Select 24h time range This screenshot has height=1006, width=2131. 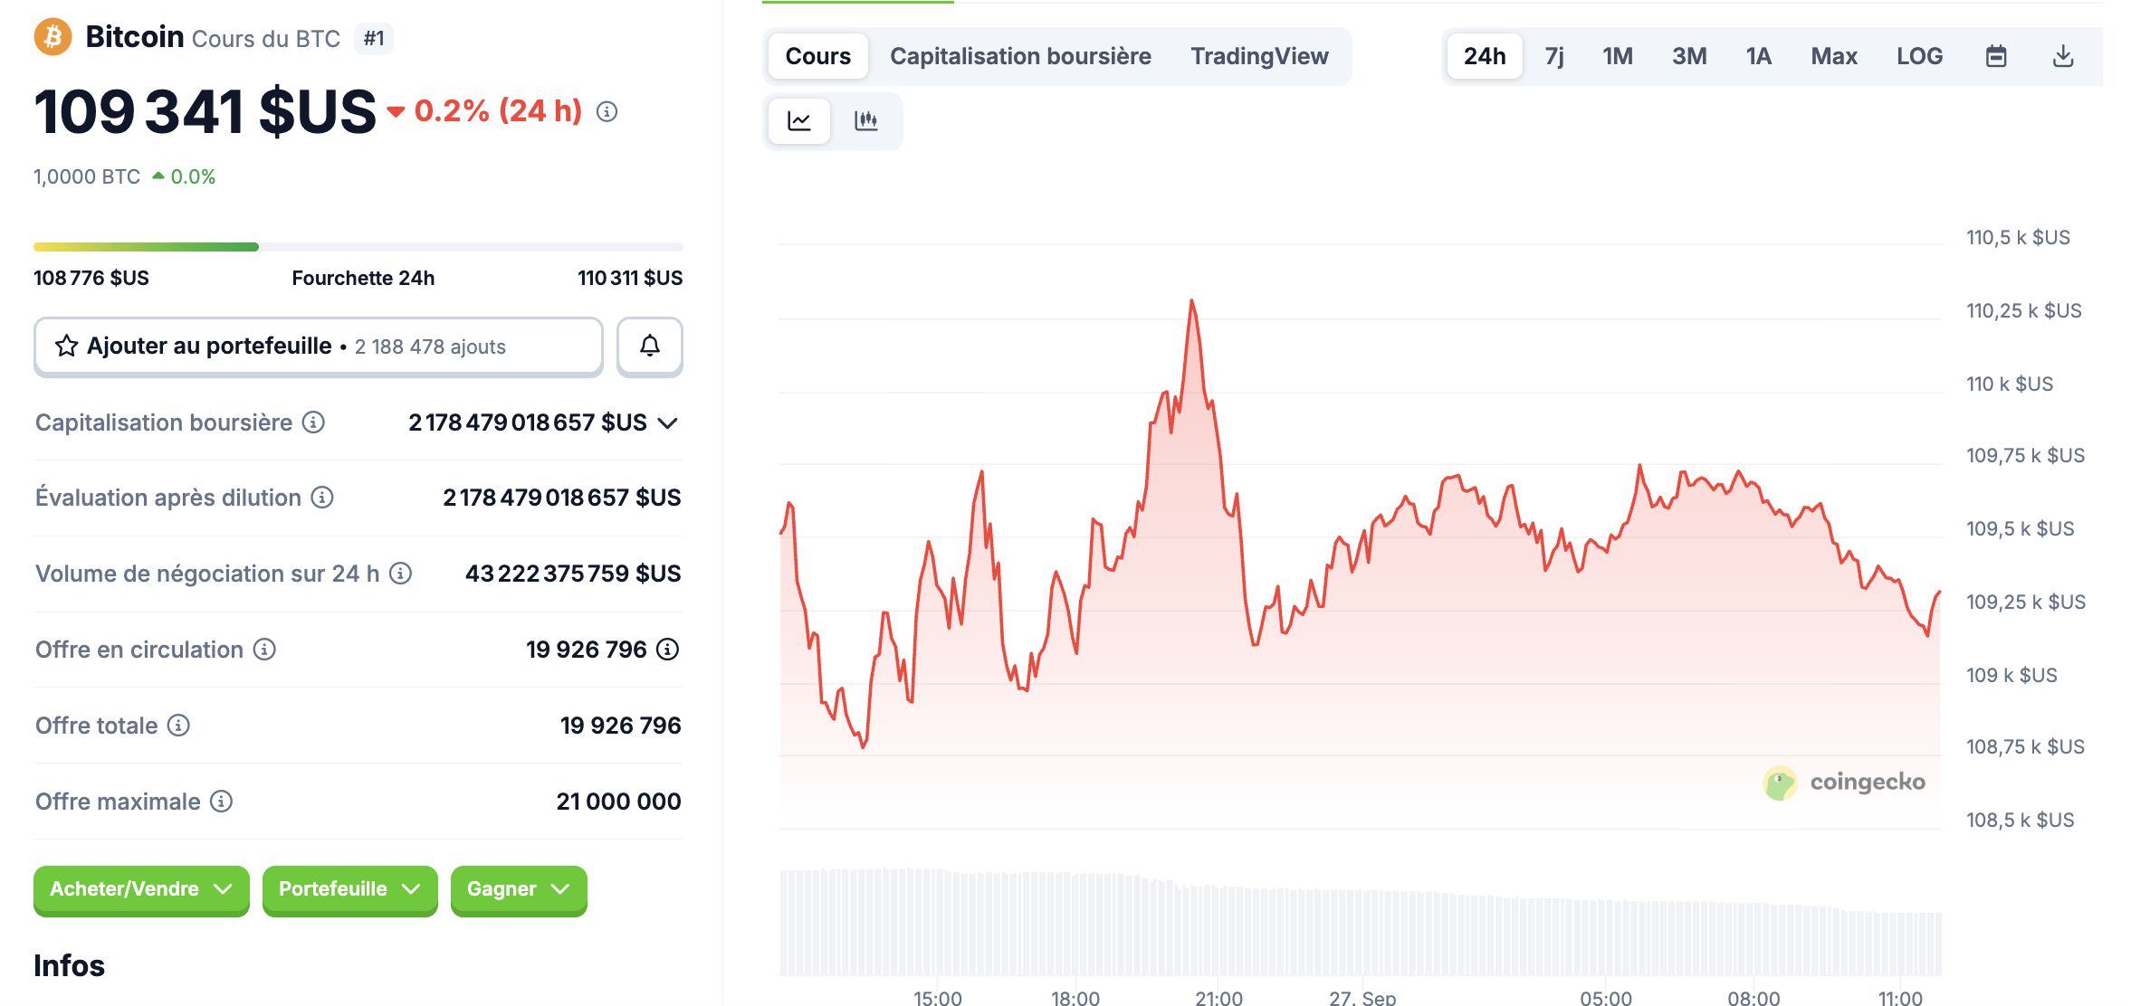pos(1485,56)
